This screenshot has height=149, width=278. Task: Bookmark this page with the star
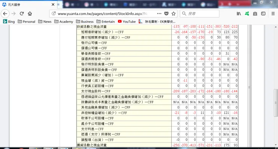[x=174, y=14]
